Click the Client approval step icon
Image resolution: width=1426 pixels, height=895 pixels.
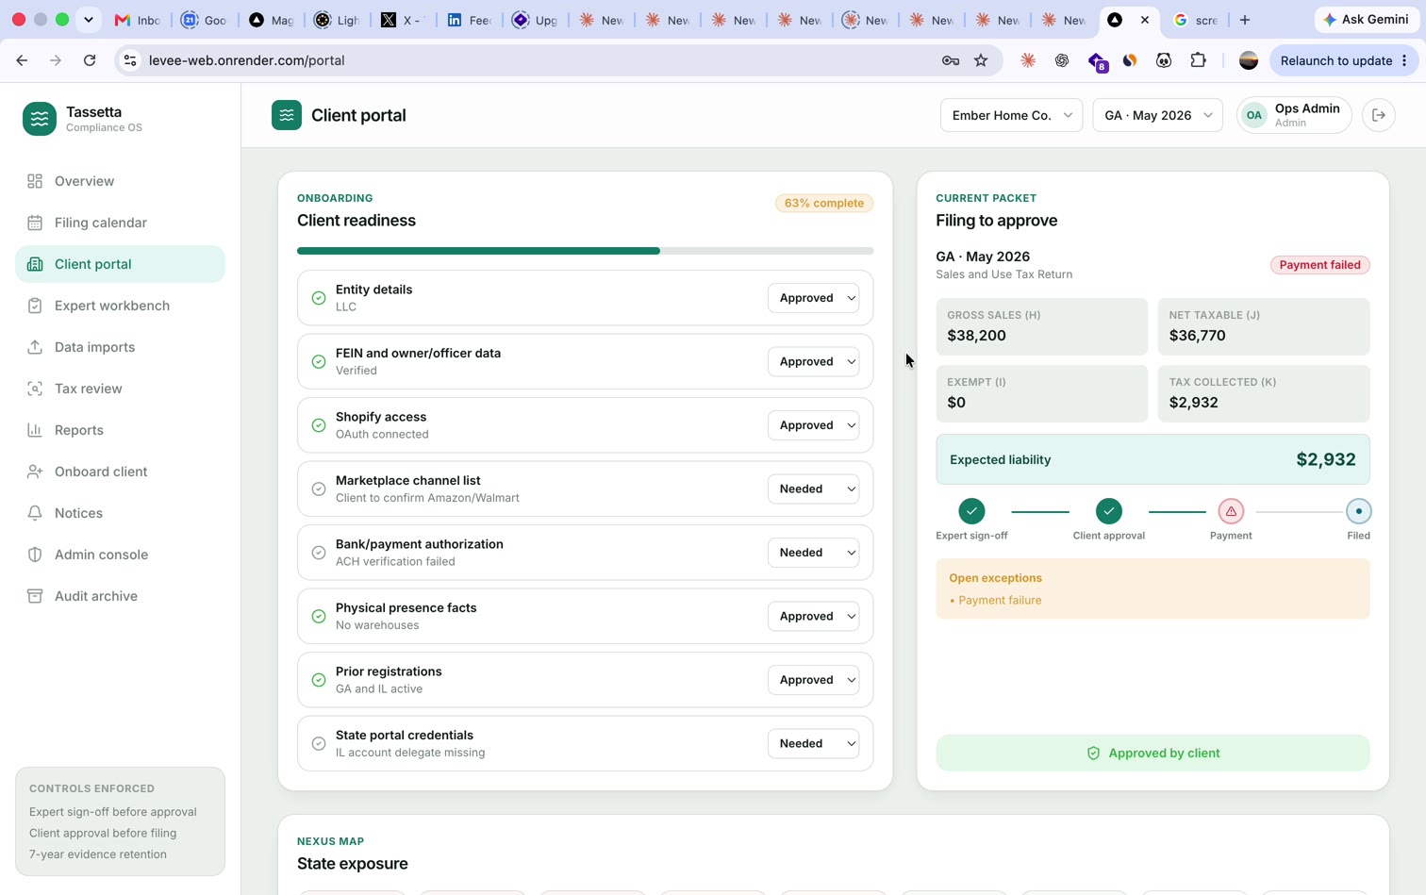[1109, 511]
